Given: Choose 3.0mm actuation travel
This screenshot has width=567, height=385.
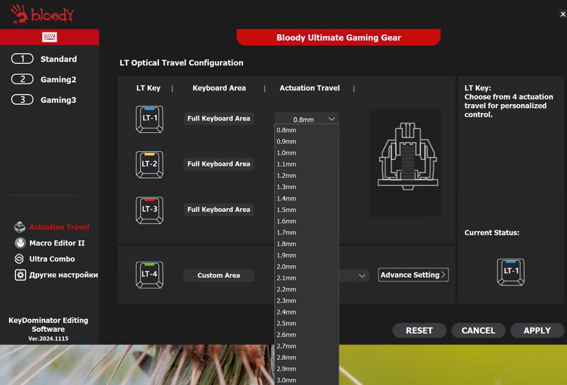Looking at the screenshot, I should [306, 380].
